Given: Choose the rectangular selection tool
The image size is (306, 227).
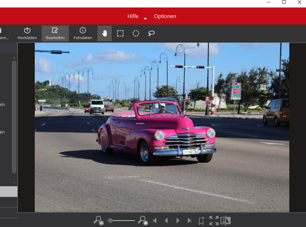Looking at the screenshot, I should 120,33.
